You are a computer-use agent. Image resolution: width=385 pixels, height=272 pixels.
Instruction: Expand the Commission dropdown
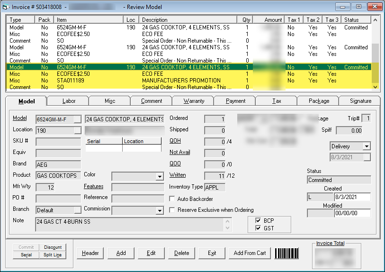(x=160, y=210)
